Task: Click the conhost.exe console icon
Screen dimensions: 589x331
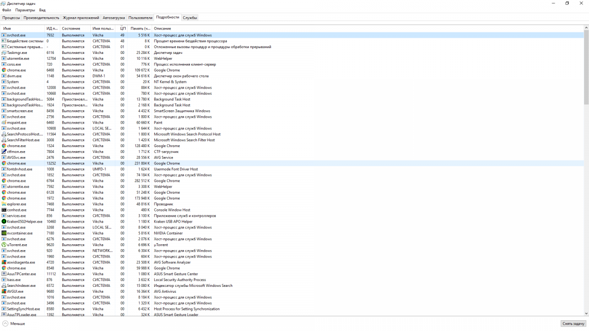Action: pos(4,210)
